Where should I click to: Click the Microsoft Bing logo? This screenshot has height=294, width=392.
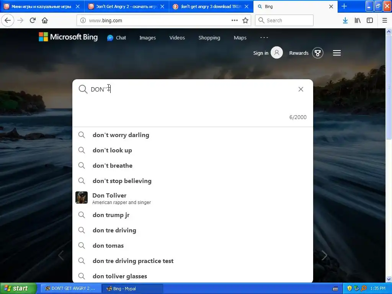tap(68, 37)
